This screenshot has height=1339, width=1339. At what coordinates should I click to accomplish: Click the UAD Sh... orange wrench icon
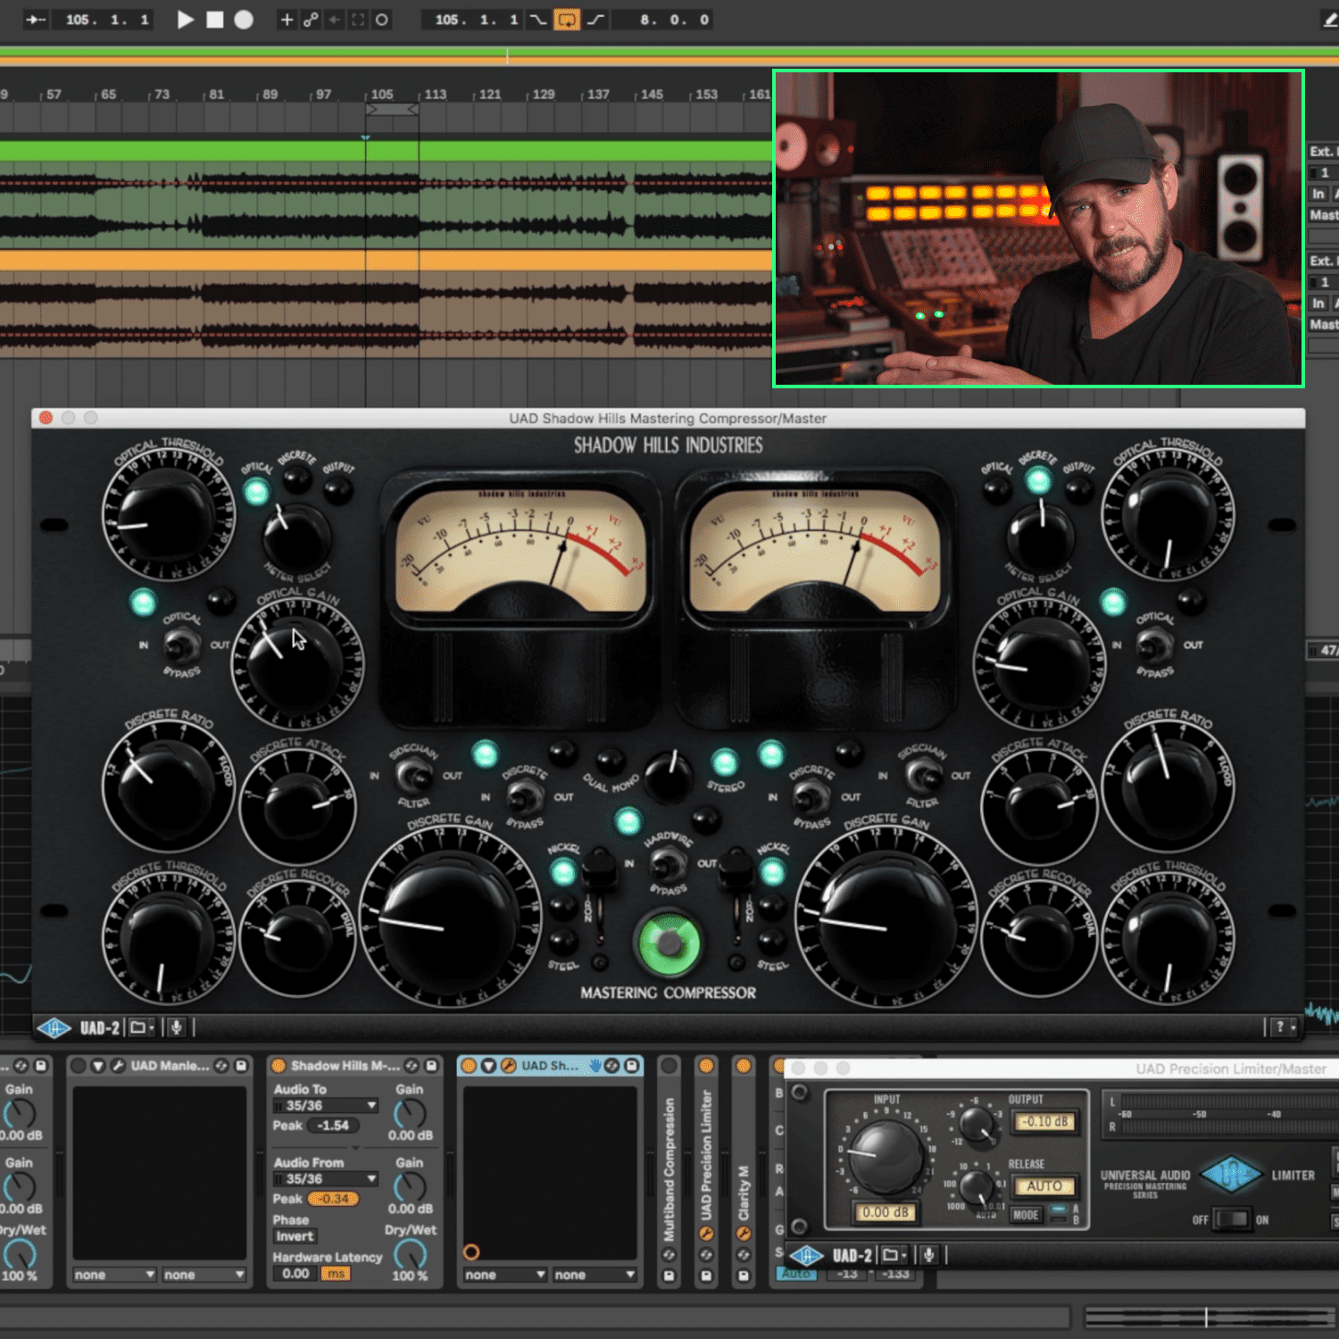coord(508,1066)
